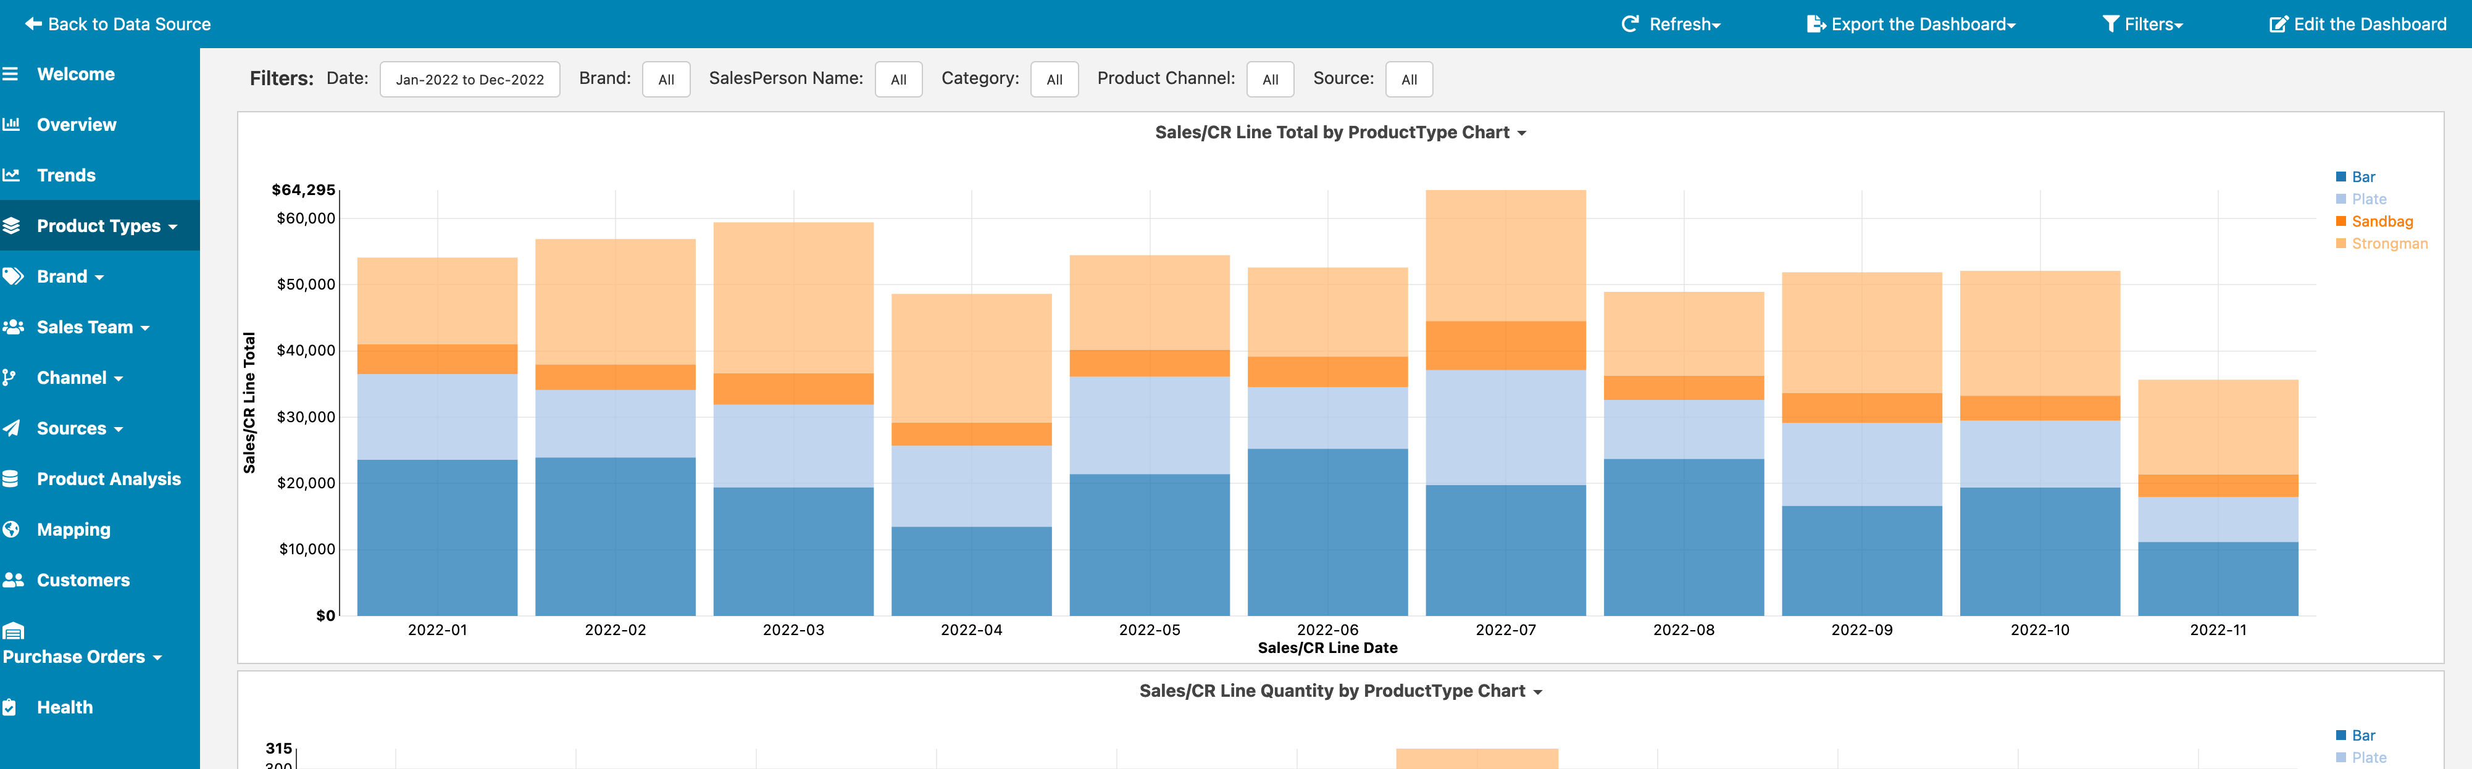Click the 2022-11 Plate bar segment
The image size is (2472, 769).
(2218, 520)
